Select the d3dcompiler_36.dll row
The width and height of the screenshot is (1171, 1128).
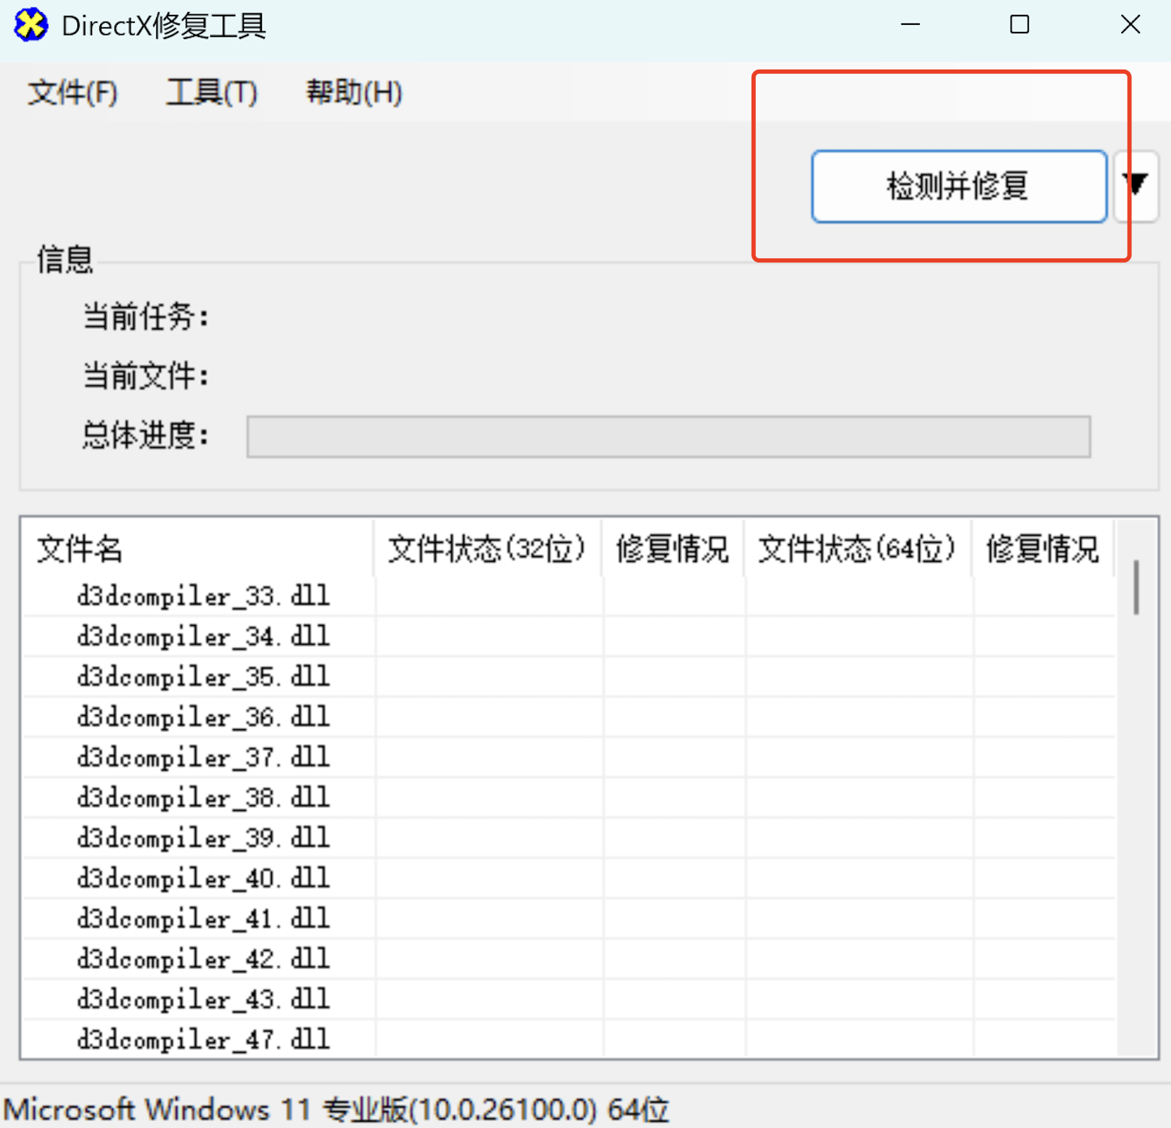[x=202, y=717]
